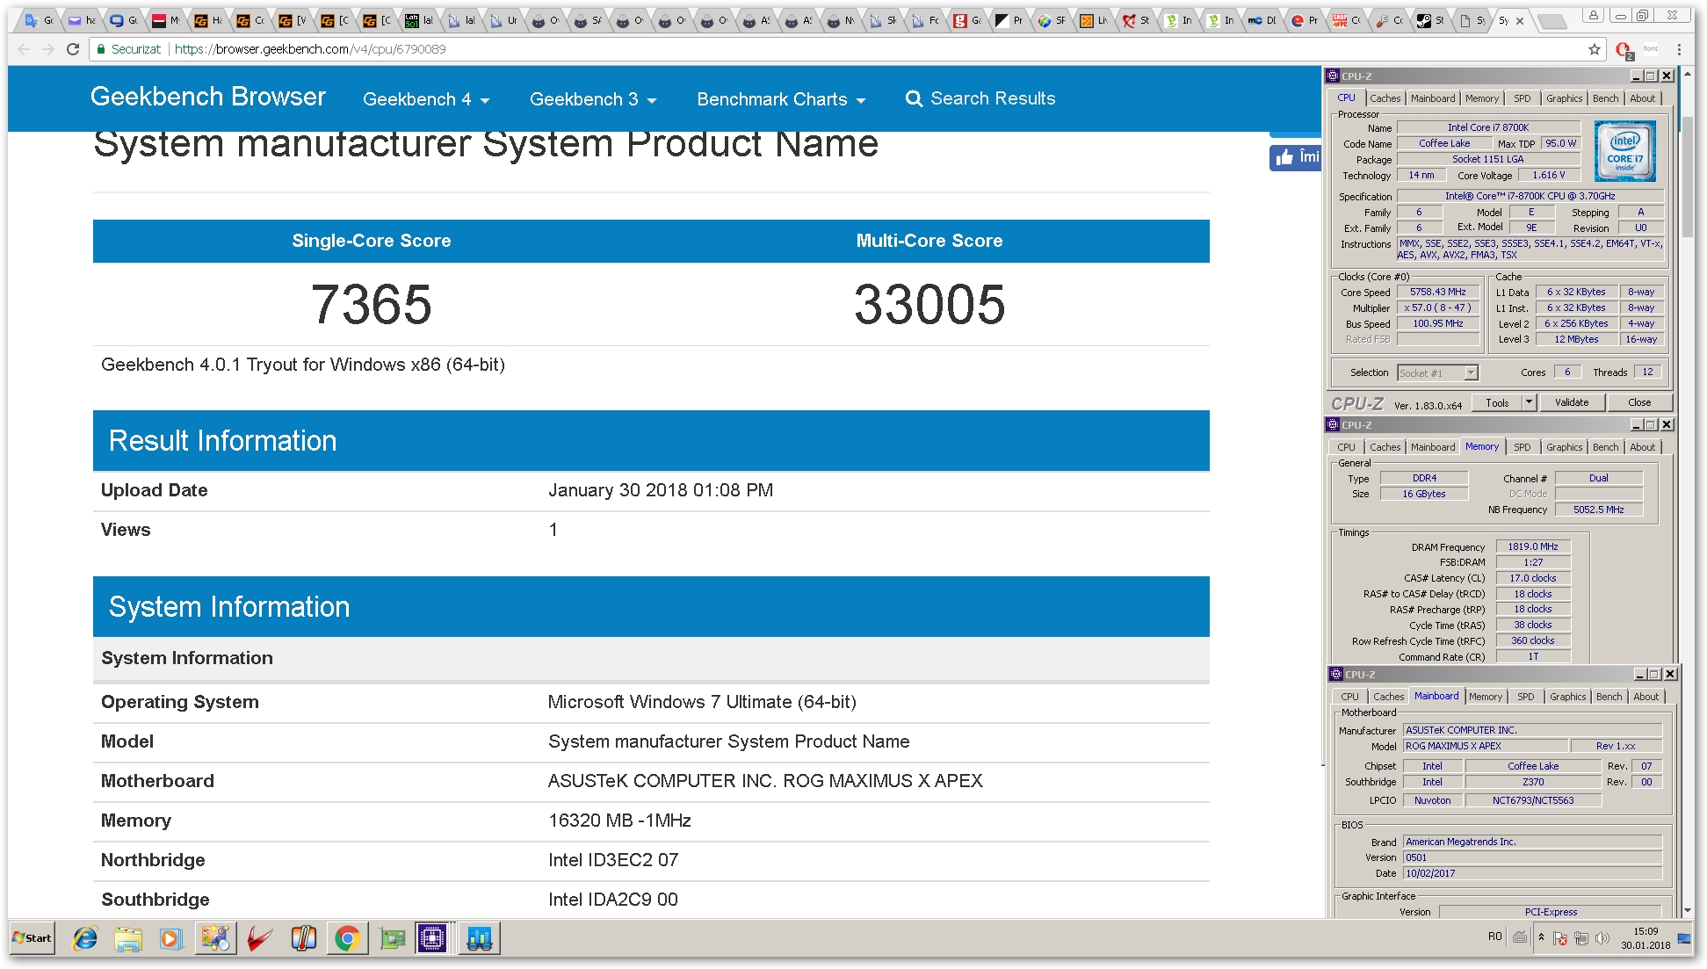Click the Search Results link
This screenshot has height=969, width=1707.
click(980, 98)
